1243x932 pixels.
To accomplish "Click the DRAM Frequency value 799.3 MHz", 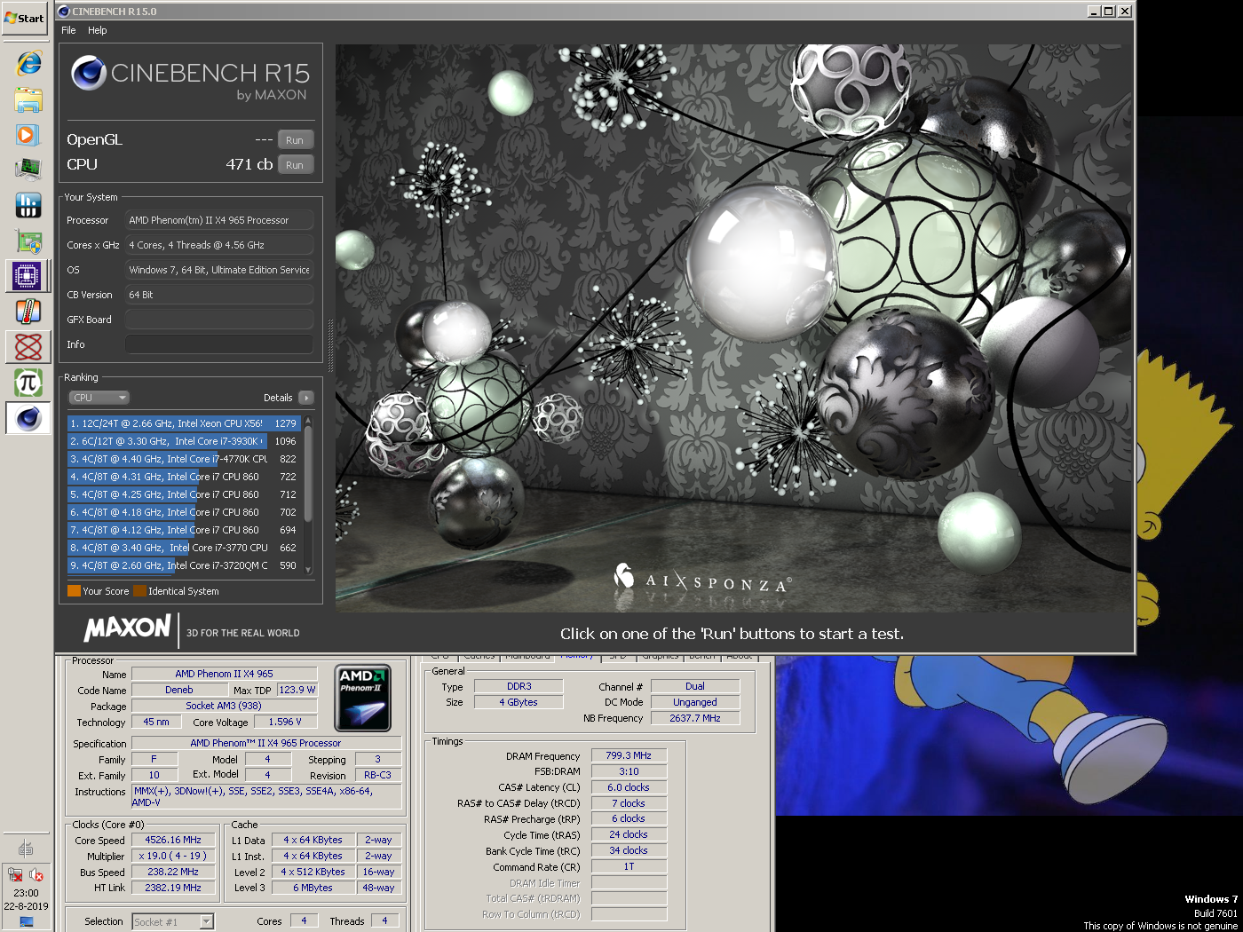I will (x=629, y=755).
